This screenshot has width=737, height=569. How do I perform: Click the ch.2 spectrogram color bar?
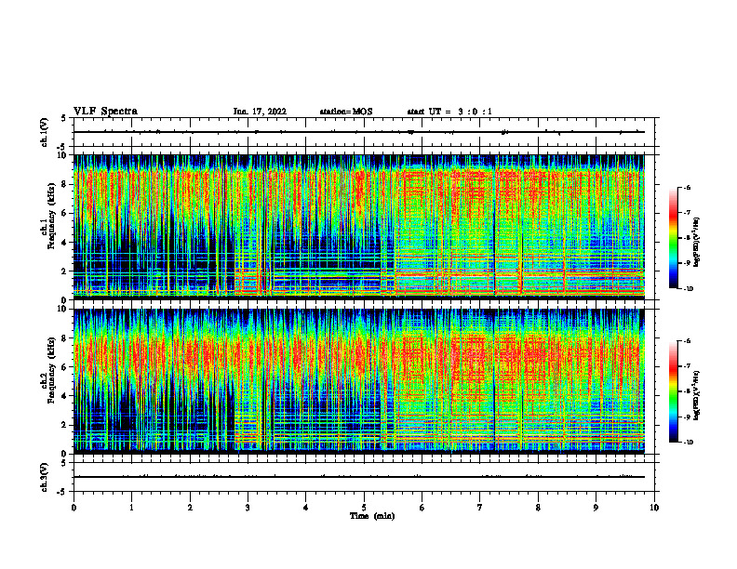pyautogui.click(x=674, y=391)
